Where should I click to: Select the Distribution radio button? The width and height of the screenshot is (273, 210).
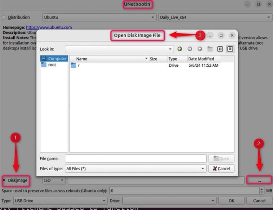click(x=4, y=17)
